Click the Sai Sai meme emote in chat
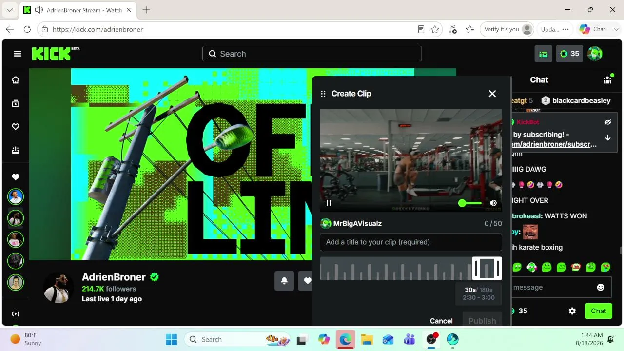The width and height of the screenshot is (624, 351). tap(530, 232)
